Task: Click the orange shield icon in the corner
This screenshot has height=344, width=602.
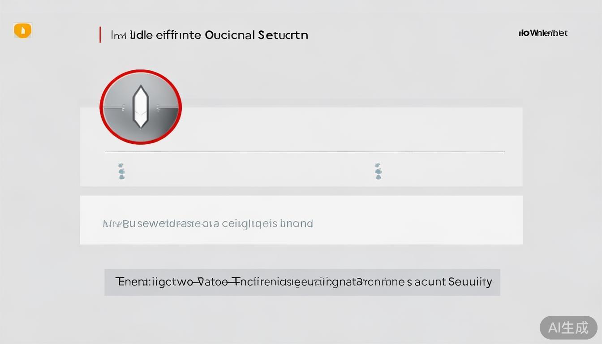Action: (23, 30)
